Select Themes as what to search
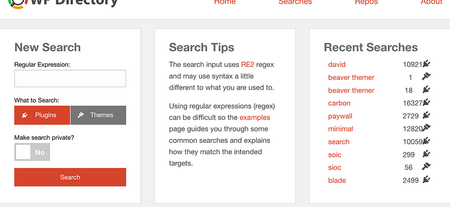Viewport: 450px width, 207px height. tap(98, 115)
